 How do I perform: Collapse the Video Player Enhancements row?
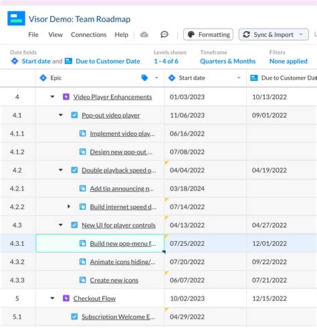pyautogui.click(x=52, y=97)
